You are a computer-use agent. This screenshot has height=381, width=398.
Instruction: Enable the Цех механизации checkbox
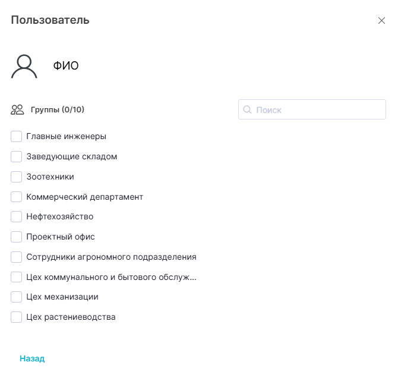(17, 297)
